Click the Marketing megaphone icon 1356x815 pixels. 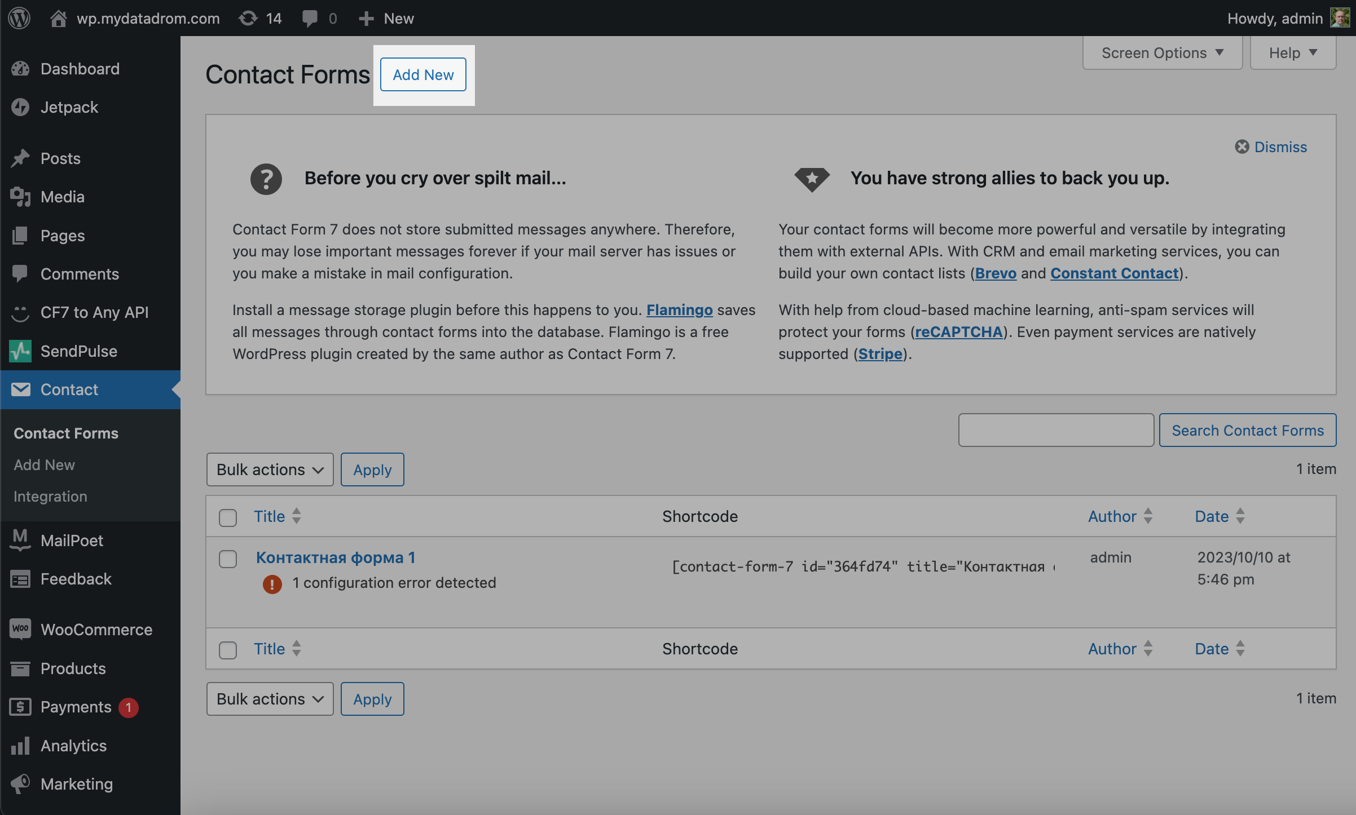(x=20, y=784)
